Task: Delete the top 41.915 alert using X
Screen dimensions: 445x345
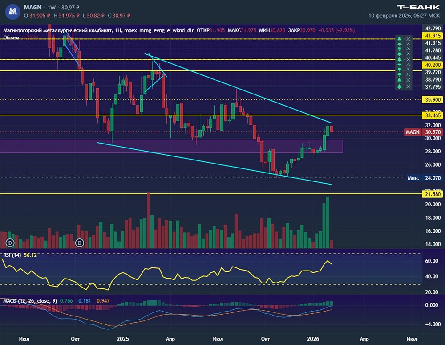Action: 408,39
